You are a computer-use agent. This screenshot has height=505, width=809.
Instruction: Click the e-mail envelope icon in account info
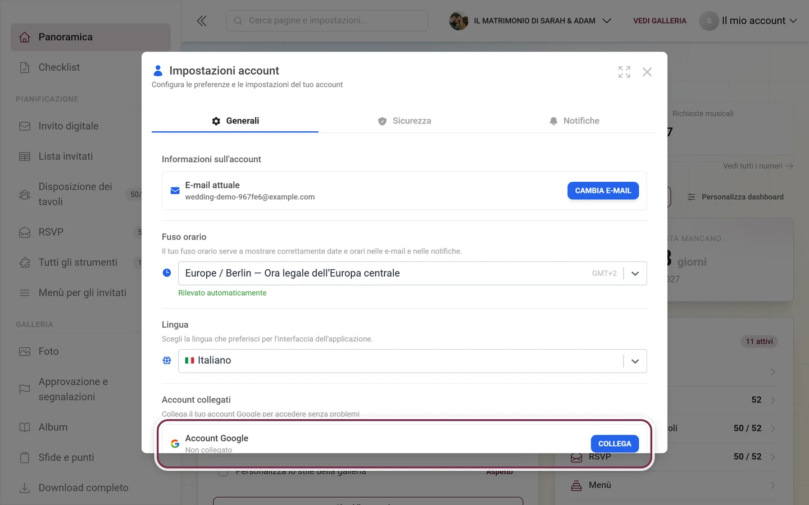click(175, 191)
